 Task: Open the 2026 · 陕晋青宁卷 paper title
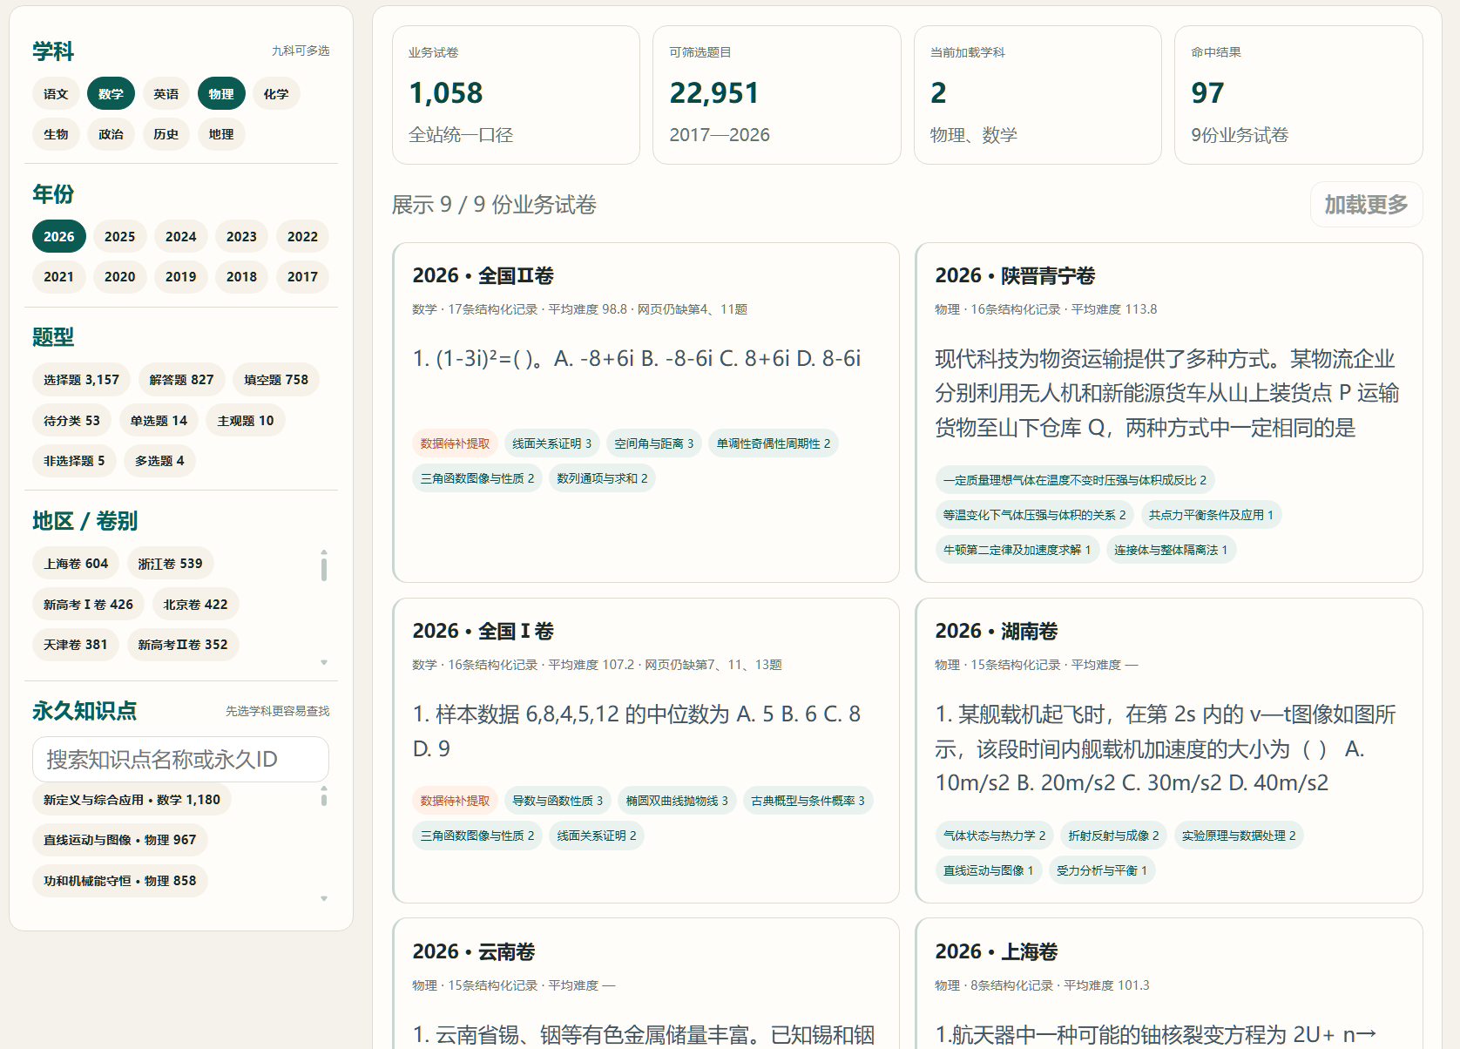coord(1015,276)
